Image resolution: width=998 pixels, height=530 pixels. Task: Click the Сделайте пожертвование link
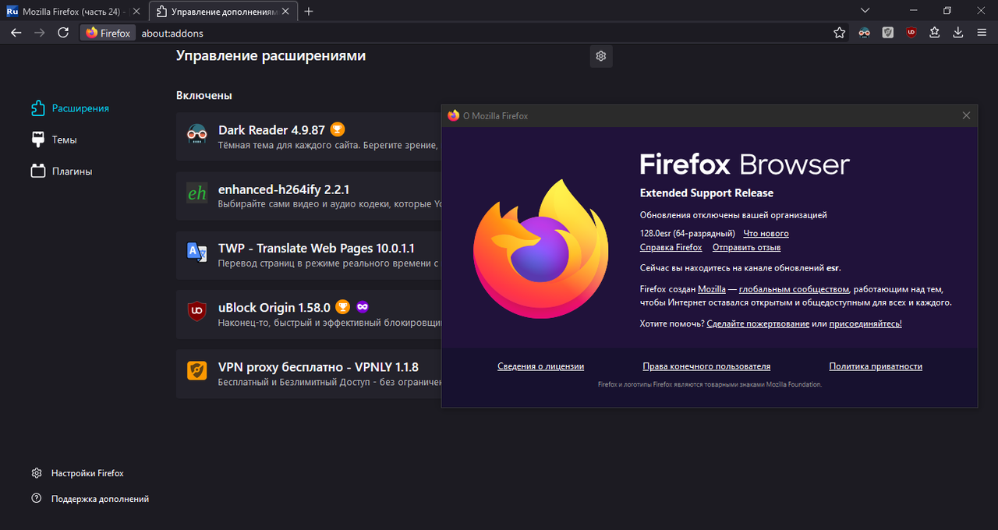pos(758,323)
